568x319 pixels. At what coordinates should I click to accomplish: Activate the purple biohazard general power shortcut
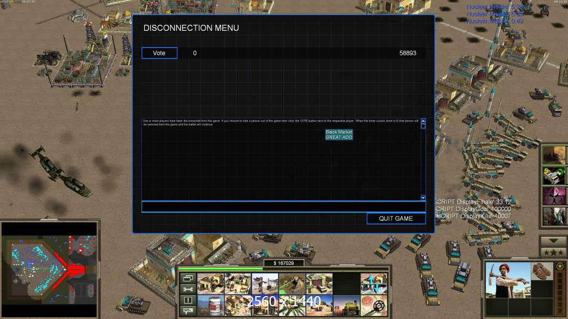point(554,196)
